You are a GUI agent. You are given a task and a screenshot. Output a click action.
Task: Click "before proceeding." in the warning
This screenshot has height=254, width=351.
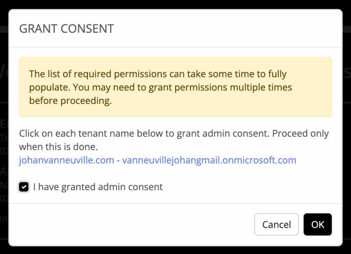71,101
